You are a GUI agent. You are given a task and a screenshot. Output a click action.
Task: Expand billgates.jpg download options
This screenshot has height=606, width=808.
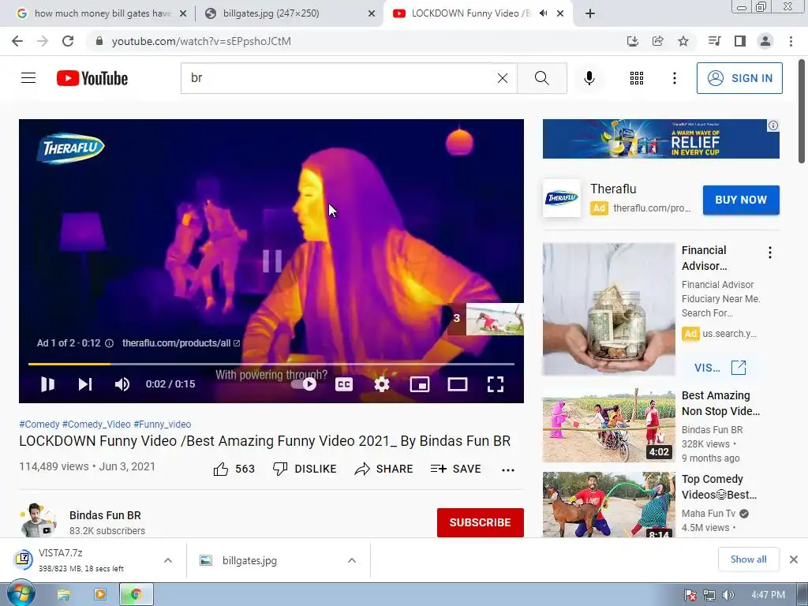(x=352, y=560)
